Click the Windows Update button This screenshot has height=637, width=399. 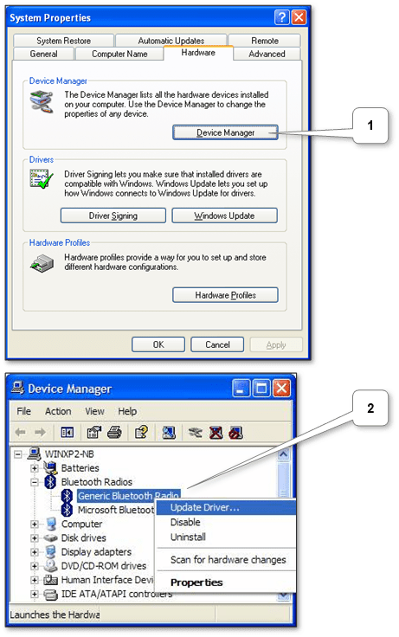click(225, 216)
